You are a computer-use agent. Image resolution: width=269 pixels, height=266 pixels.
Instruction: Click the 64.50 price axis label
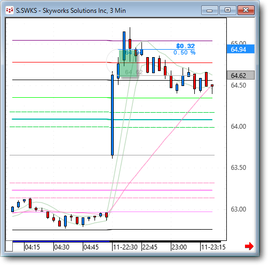tap(239, 85)
